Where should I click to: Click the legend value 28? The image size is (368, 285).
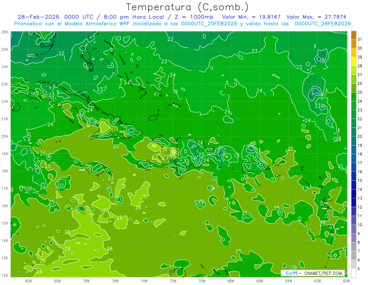360,66
